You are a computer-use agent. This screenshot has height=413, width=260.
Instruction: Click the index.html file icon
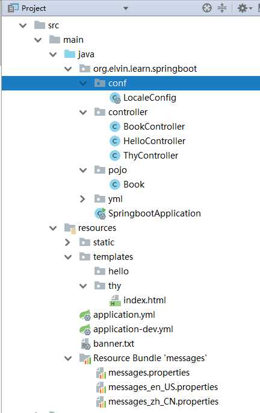click(x=115, y=300)
